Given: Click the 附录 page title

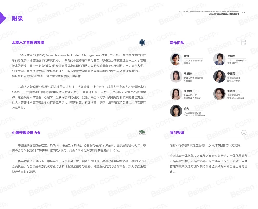Looking at the screenshot, I should point(18,18).
